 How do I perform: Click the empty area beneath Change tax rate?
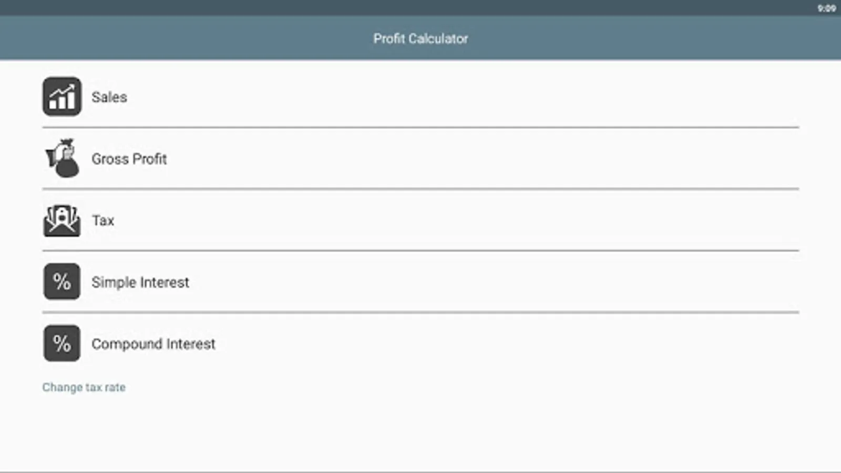pos(420,431)
